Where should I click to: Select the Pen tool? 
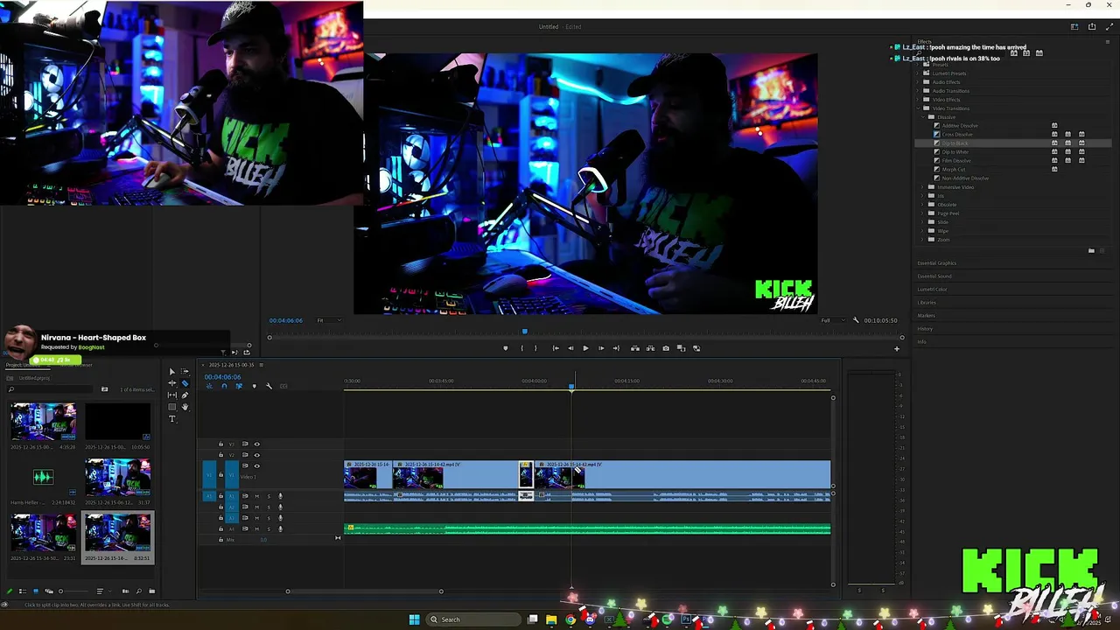pos(185,395)
